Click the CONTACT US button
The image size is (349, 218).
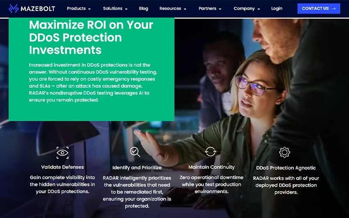(319, 8)
